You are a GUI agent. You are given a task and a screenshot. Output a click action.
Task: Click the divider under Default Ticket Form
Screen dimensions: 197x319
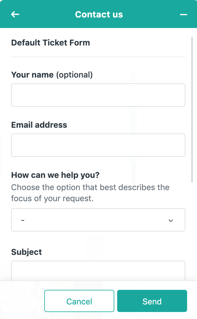(x=98, y=57)
